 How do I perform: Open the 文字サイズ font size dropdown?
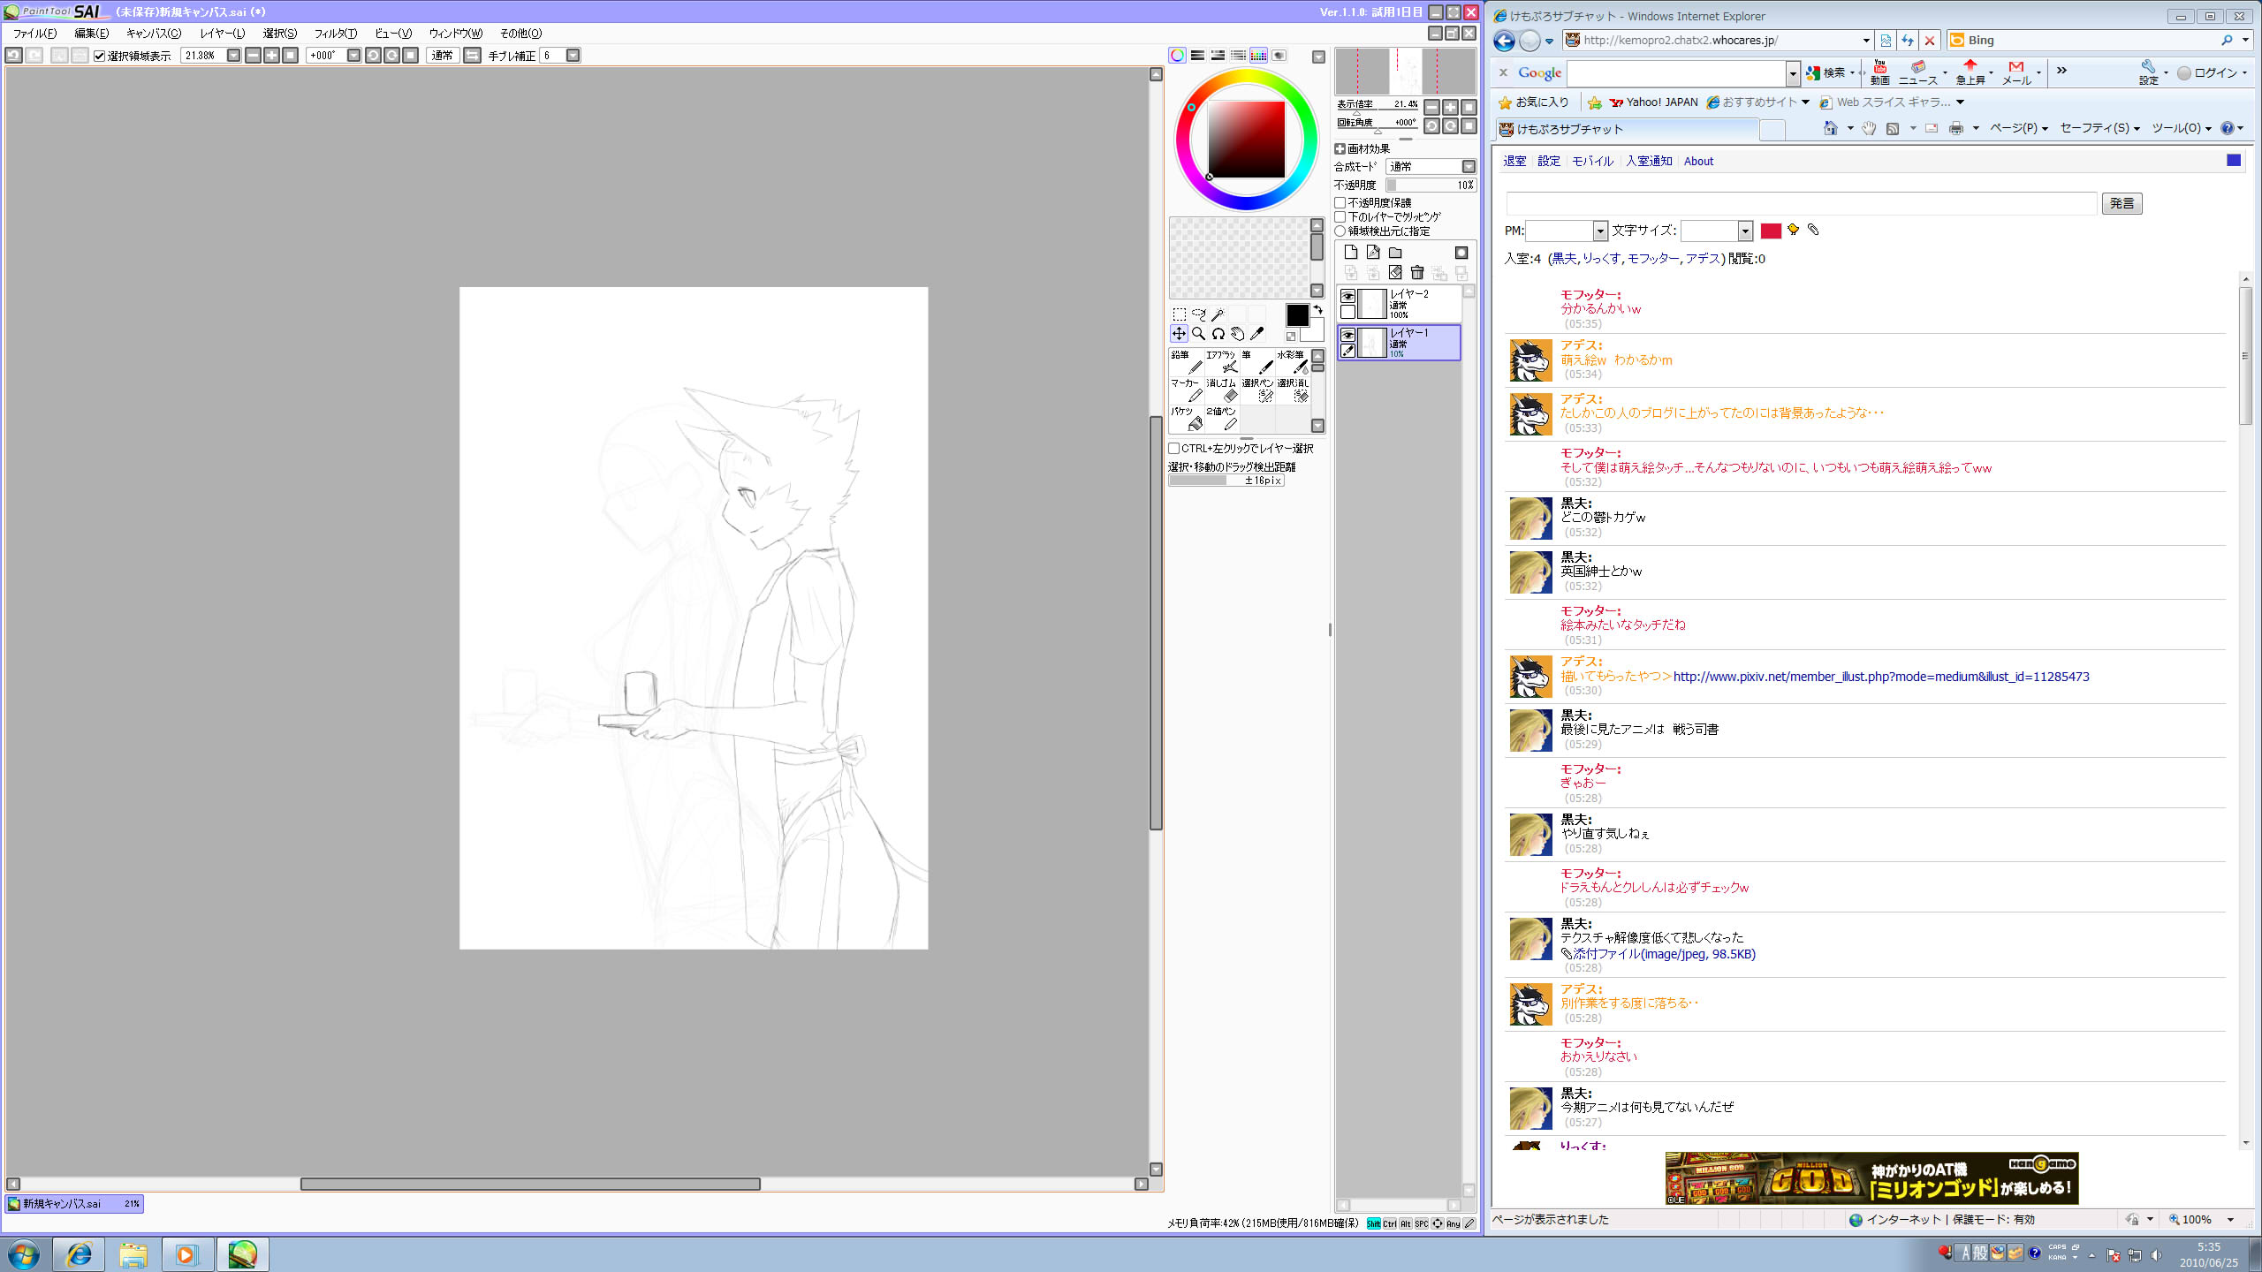pyautogui.click(x=1745, y=231)
